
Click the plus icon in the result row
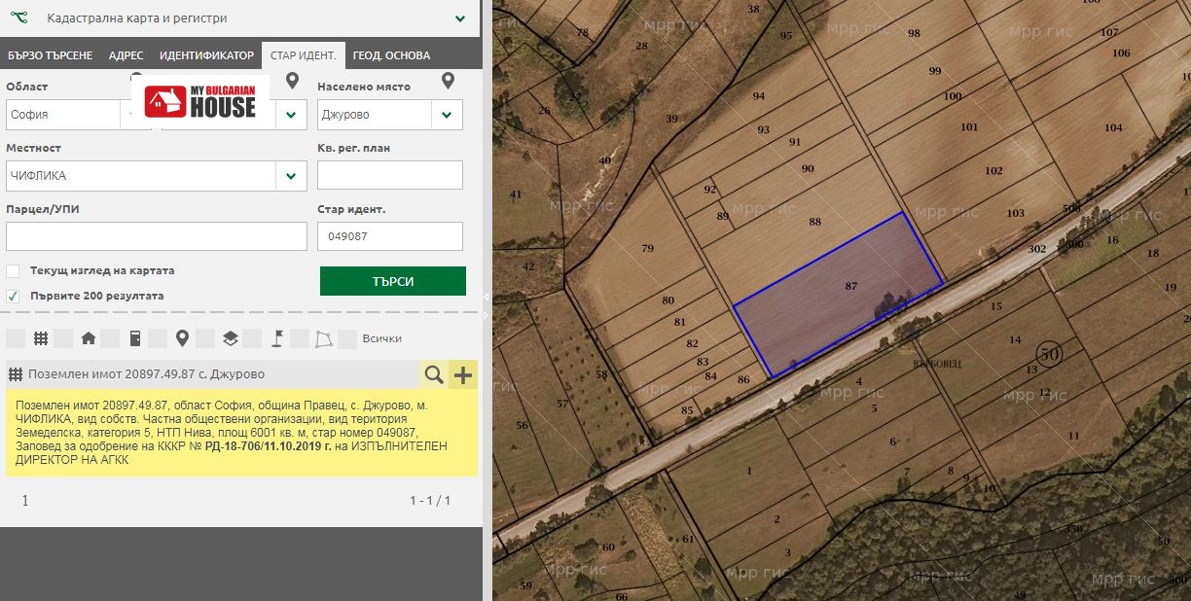[463, 374]
